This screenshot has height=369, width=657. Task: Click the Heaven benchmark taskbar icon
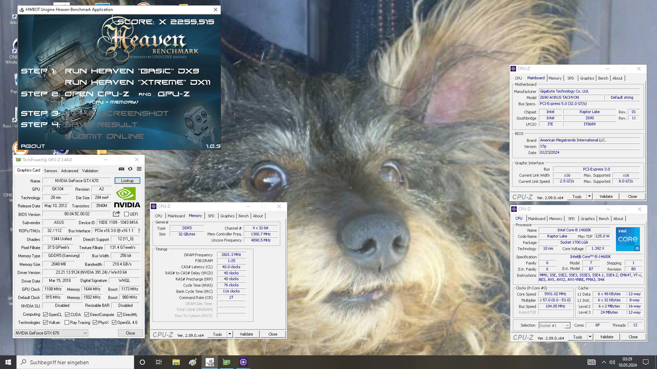pyautogui.click(x=210, y=362)
